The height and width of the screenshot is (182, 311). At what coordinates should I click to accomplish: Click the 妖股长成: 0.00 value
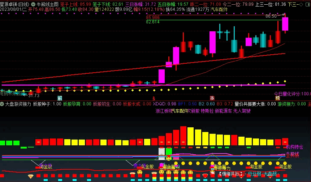point(137,104)
